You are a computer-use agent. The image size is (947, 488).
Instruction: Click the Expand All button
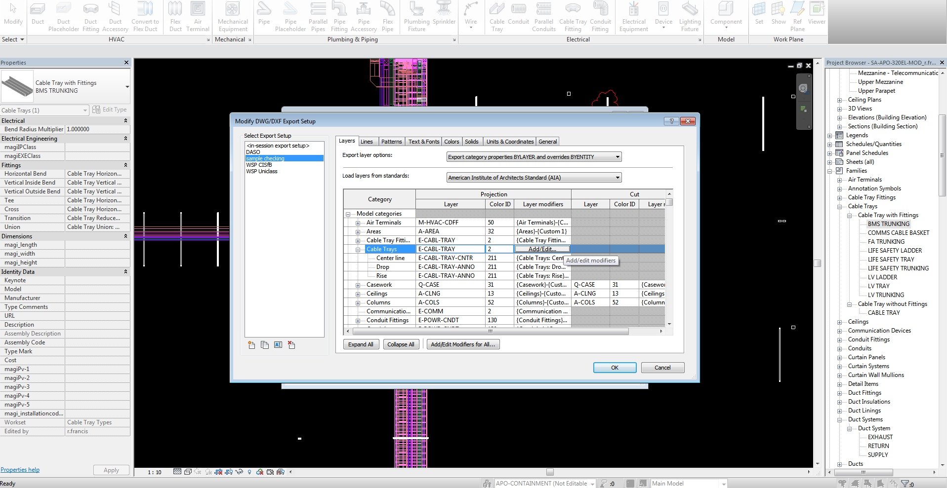tap(361, 344)
